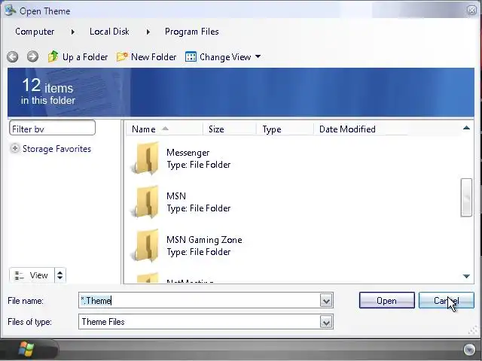Viewport: 482px width, 361px height.
Task: Click the Theme Files combo box
Action: coord(206,322)
